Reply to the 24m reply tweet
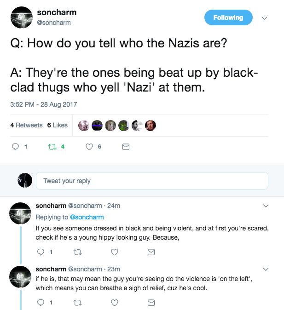Image resolution: width=284 pixels, height=310 pixels. [x=41, y=252]
